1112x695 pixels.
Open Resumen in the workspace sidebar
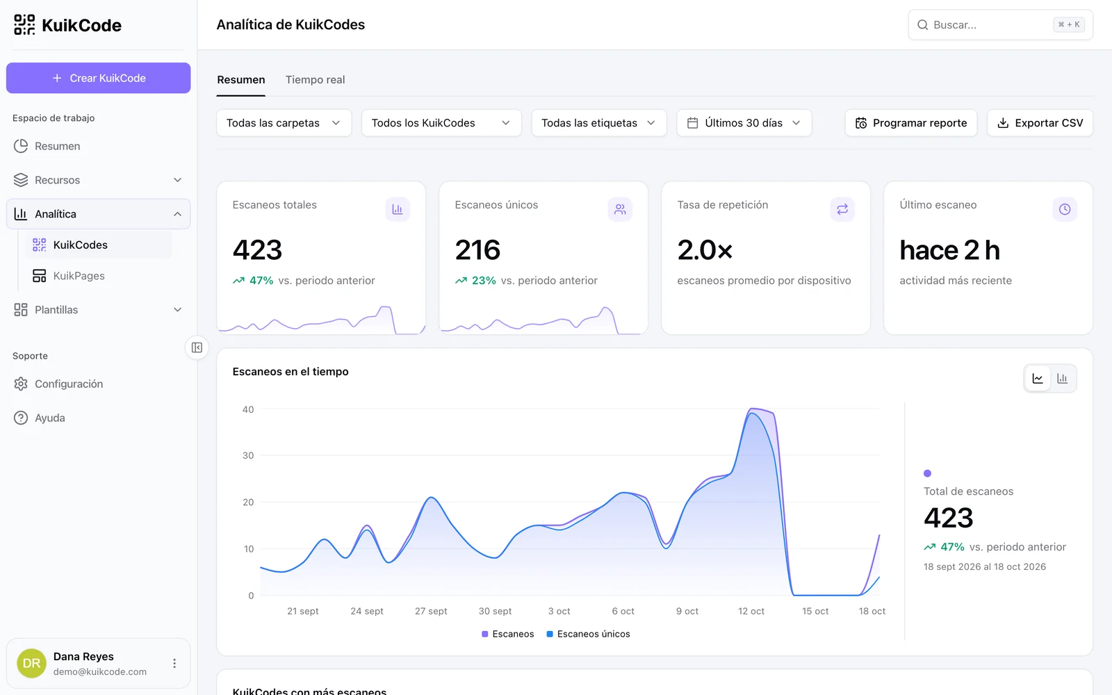tap(98, 146)
